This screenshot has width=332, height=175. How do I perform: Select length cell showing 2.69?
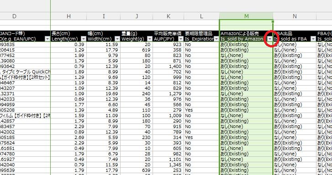(x=69, y=137)
